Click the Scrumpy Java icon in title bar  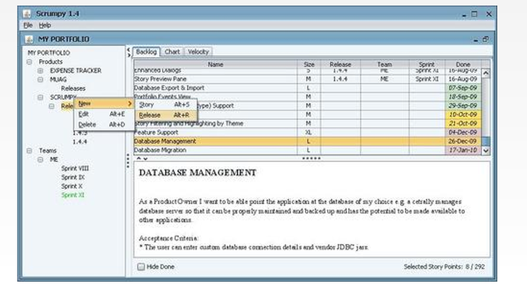point(27,14)
